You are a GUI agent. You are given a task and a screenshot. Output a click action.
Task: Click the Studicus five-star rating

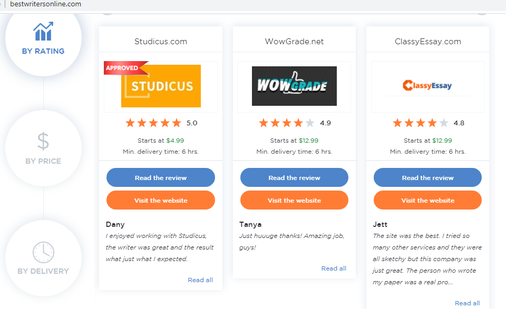coord(153,123)
